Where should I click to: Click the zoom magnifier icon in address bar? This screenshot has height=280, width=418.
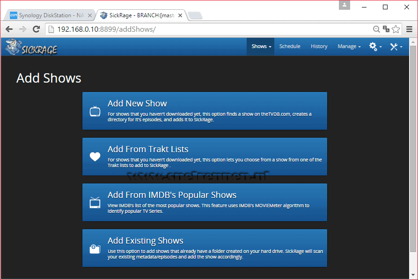376,29
